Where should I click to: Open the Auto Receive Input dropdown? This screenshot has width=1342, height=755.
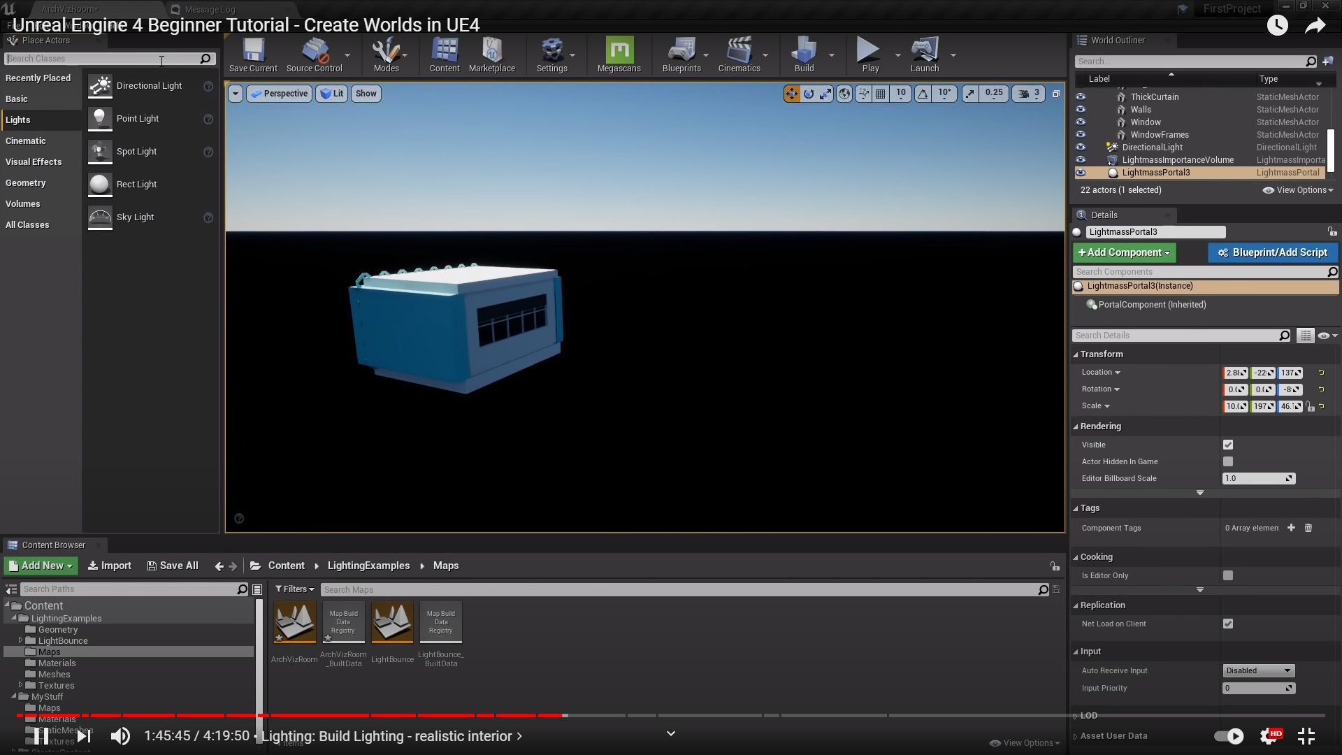1258,670
